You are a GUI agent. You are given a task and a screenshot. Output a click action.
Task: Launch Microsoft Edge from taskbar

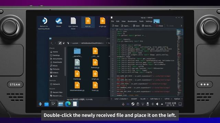click(x=68, y=104)
